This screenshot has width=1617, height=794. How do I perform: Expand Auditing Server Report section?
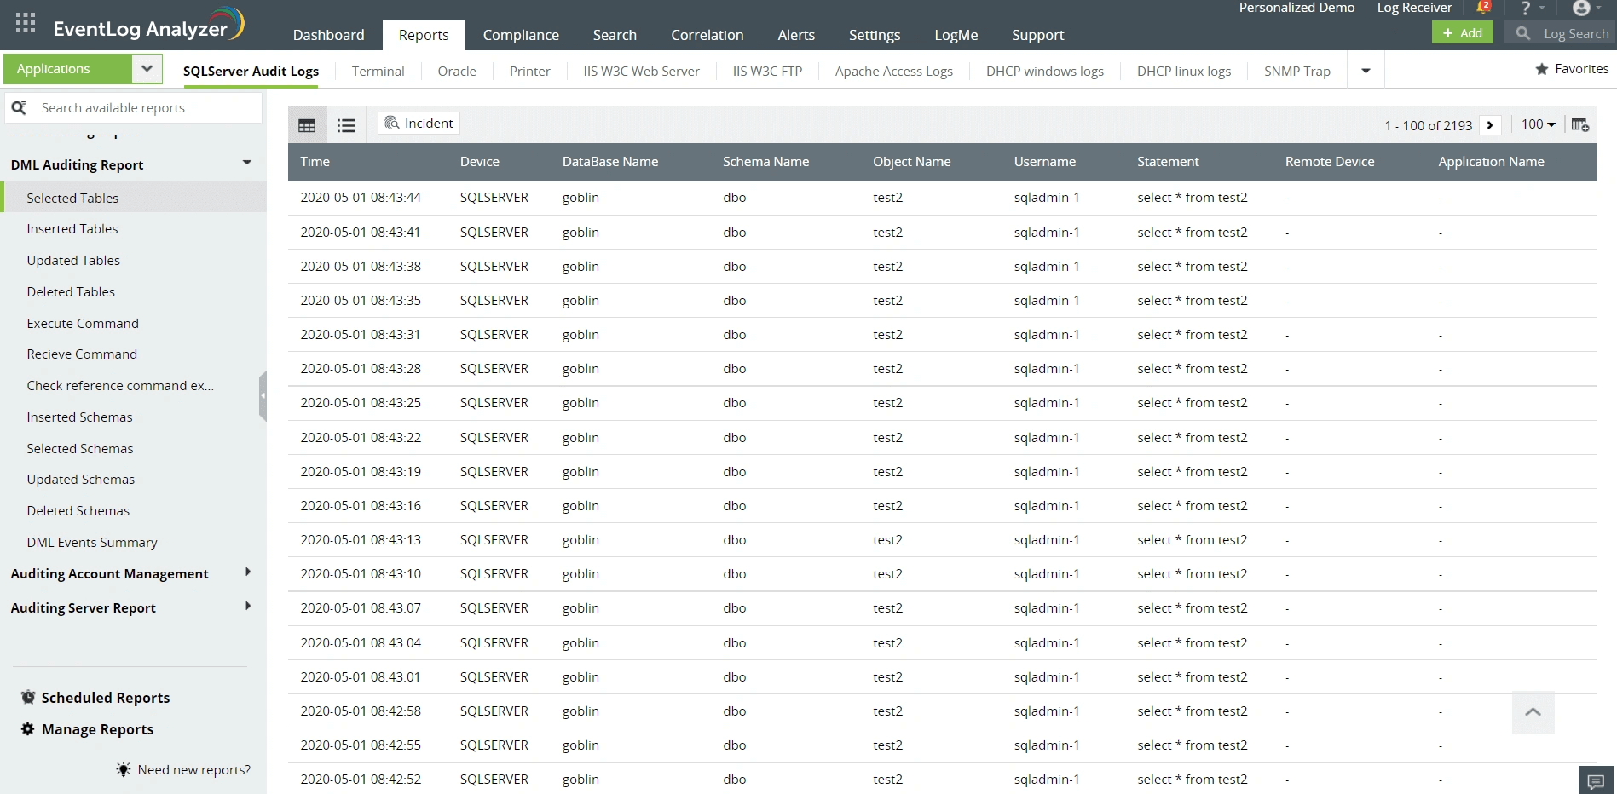(248, 607)
